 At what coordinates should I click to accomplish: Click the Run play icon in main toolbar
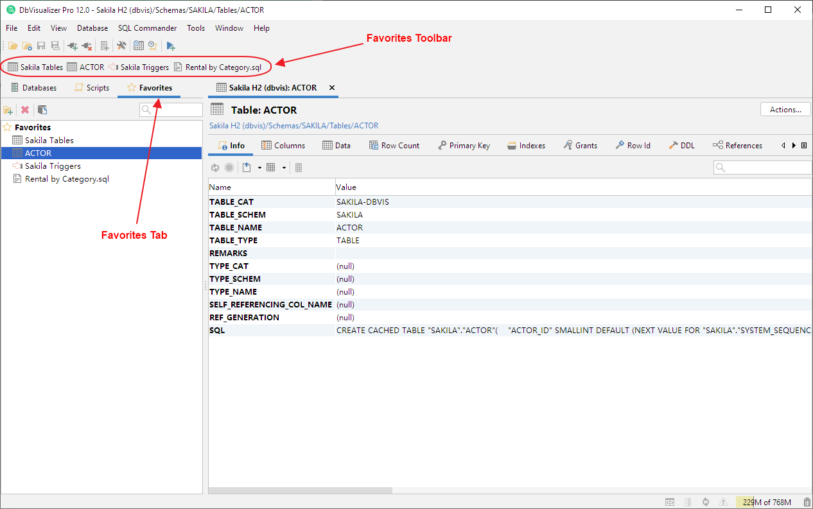(170, 46)
